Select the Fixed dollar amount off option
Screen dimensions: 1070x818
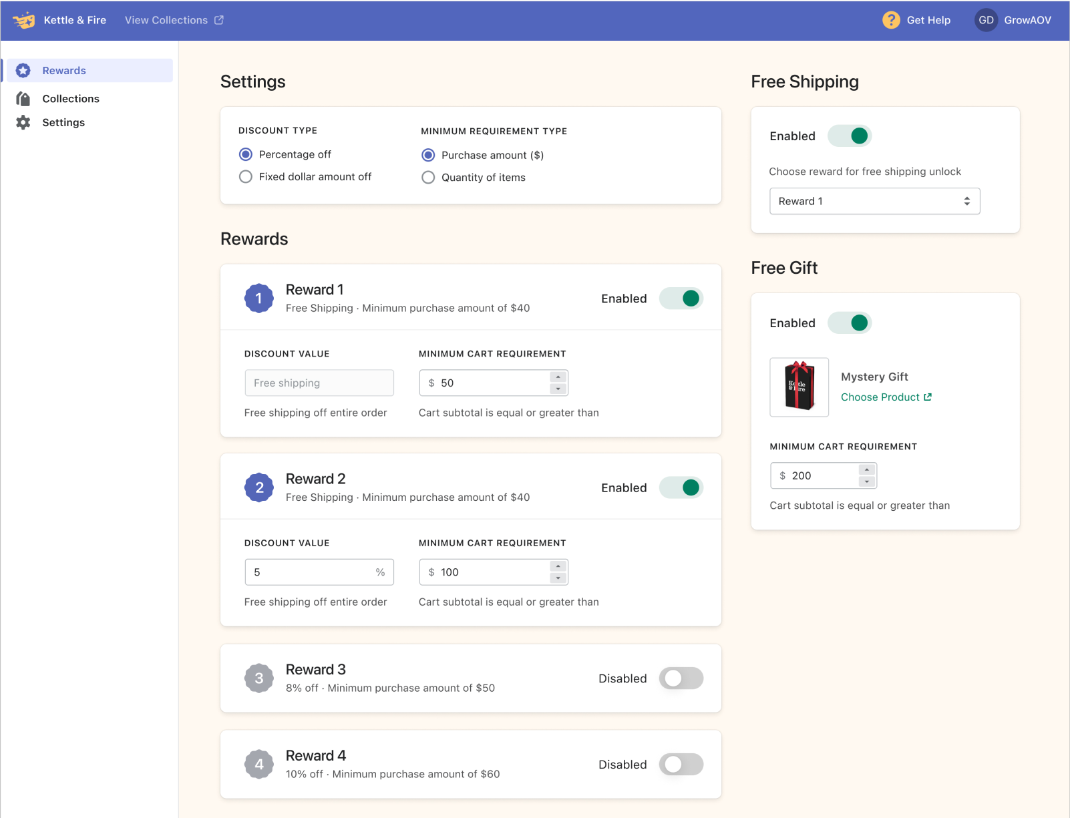pos(246,177)
